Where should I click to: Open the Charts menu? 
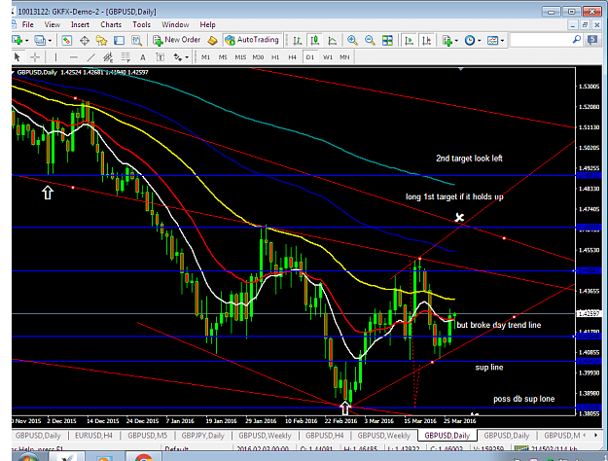(x=111, y=24)
